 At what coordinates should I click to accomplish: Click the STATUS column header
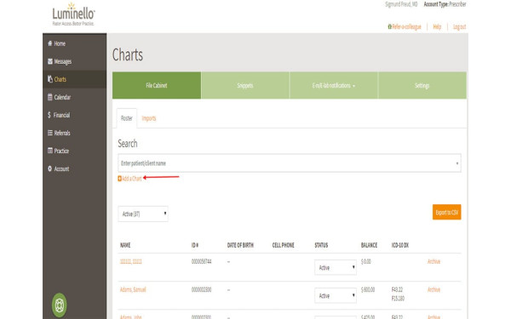tap(321, 245)
